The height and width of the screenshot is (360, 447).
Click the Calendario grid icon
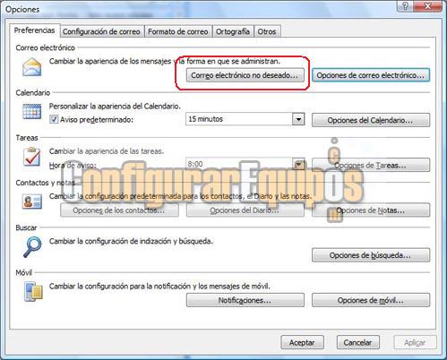pos(32,112)
